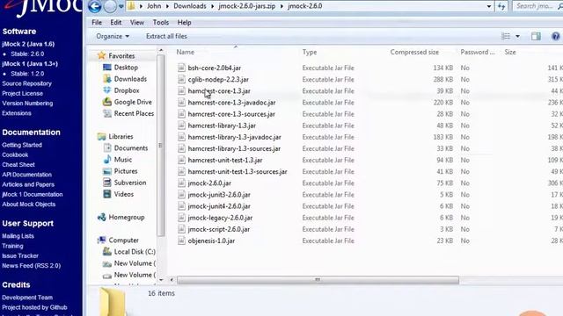Select jmock-script-2.6.0.jar file icon
This screenshot has width=563, height=316.
[x=181, y=229]
